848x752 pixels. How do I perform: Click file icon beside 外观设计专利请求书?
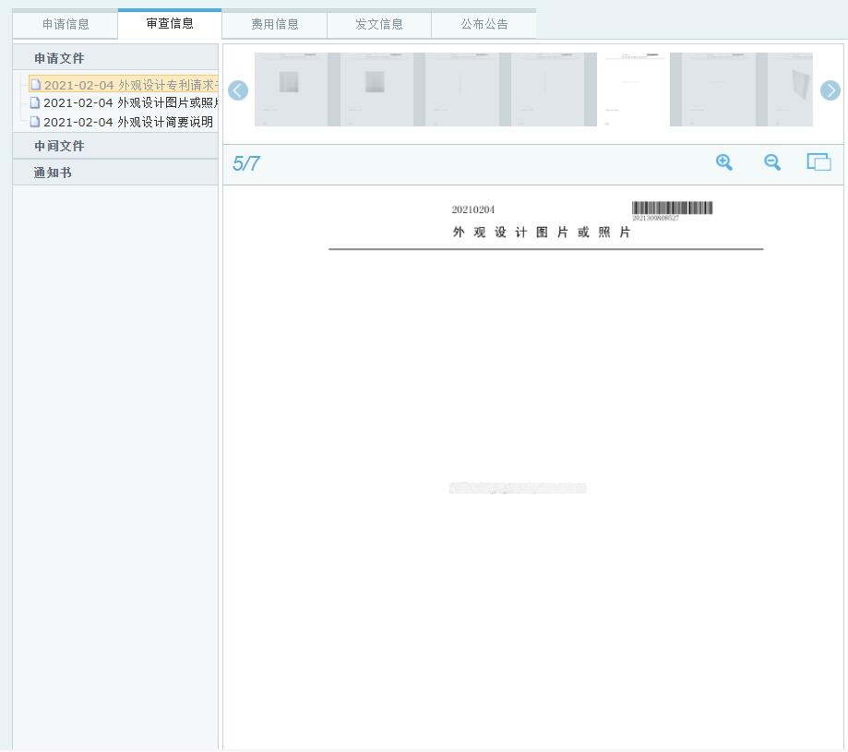tap(35, 85)
